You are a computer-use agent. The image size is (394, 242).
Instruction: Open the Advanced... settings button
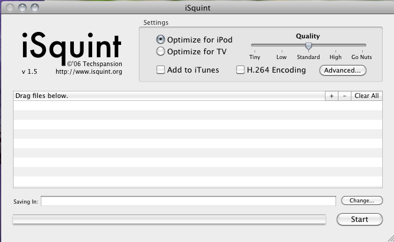[x=343, y=70]
